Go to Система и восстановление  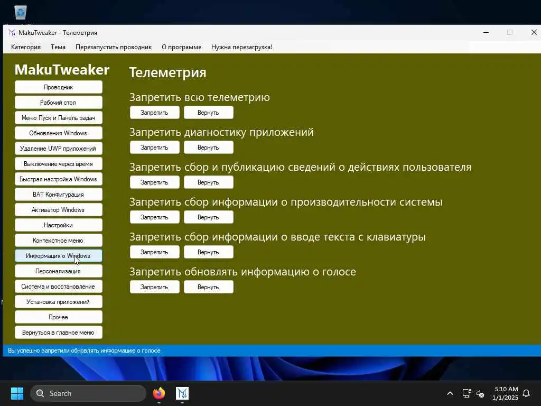click(58, 286)
